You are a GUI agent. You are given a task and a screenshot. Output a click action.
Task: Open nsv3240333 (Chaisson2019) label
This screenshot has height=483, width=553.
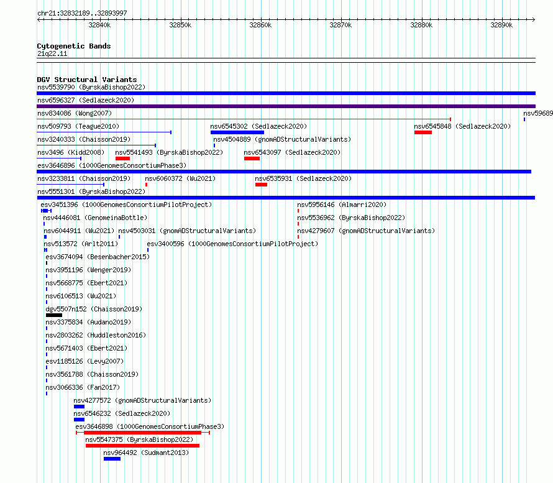pos(84,139)
